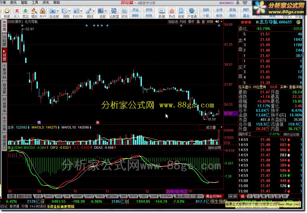Toggle the K线图 sidebar view
Screen dimensions: 307x213
(4, 55)
